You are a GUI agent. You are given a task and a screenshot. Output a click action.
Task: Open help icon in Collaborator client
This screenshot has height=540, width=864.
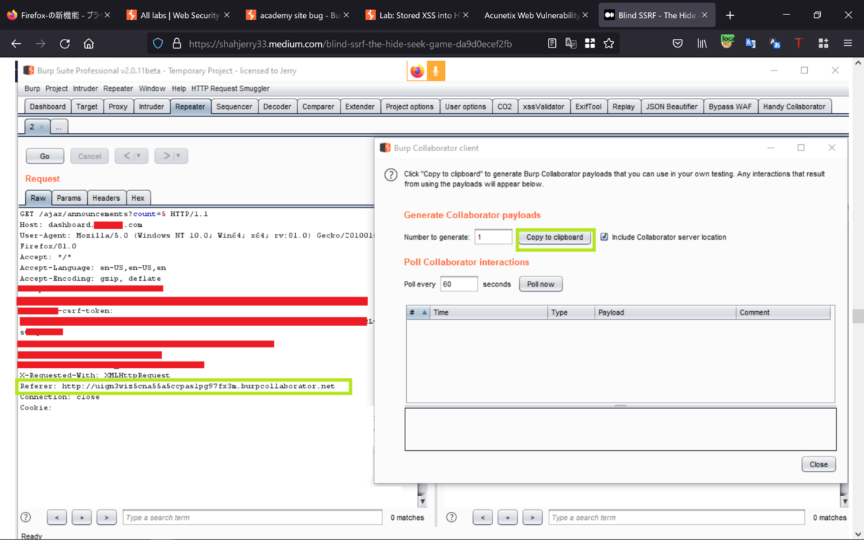391,175
